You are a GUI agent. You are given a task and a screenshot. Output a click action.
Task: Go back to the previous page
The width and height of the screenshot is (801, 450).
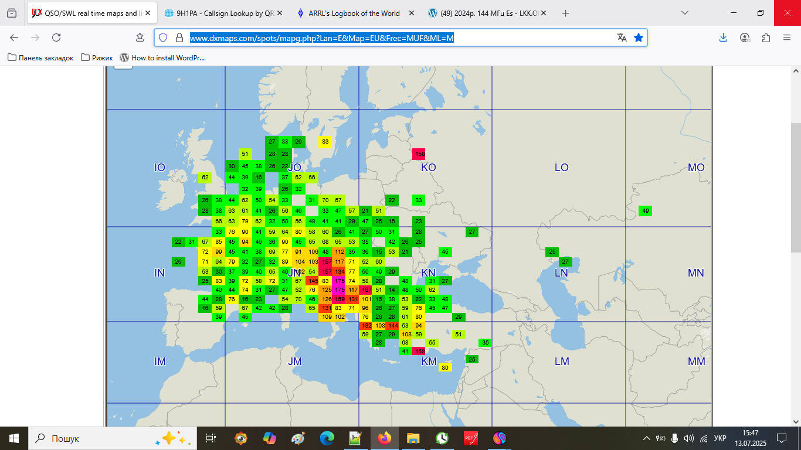tap(14, 37)
